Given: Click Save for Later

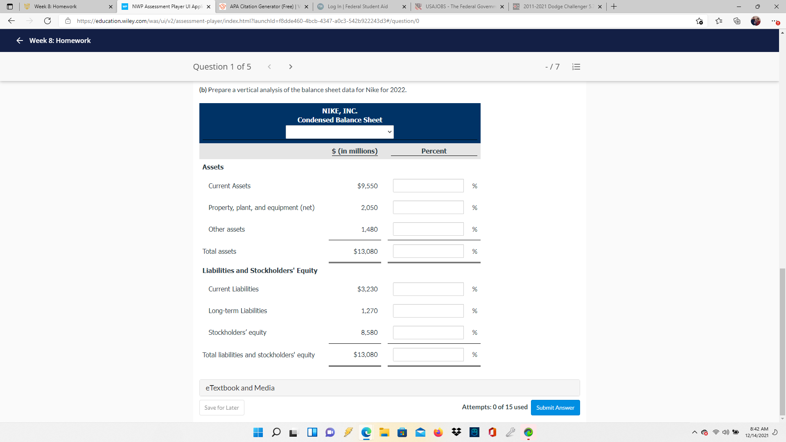Looking at the screenshot, I should (x=221, y=407).
